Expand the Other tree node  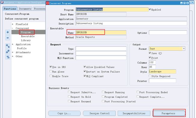click(12, 56)
